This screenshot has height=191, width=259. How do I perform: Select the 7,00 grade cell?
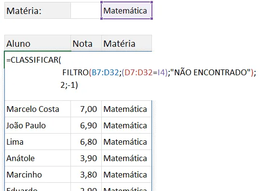pyautogui.click(x=86, y=109)
